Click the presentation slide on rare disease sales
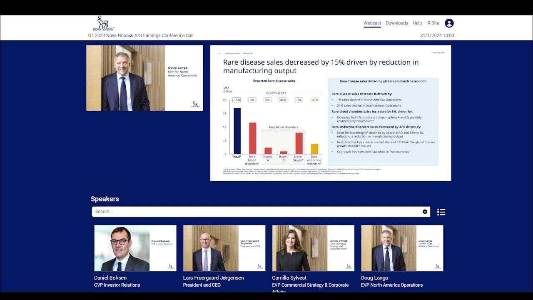The width and height of the screenshot is (533, 300). (x=331, y=113)
